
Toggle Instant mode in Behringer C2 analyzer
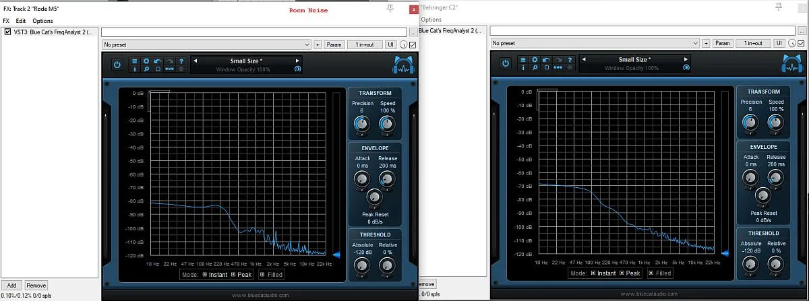pos(603,273)
